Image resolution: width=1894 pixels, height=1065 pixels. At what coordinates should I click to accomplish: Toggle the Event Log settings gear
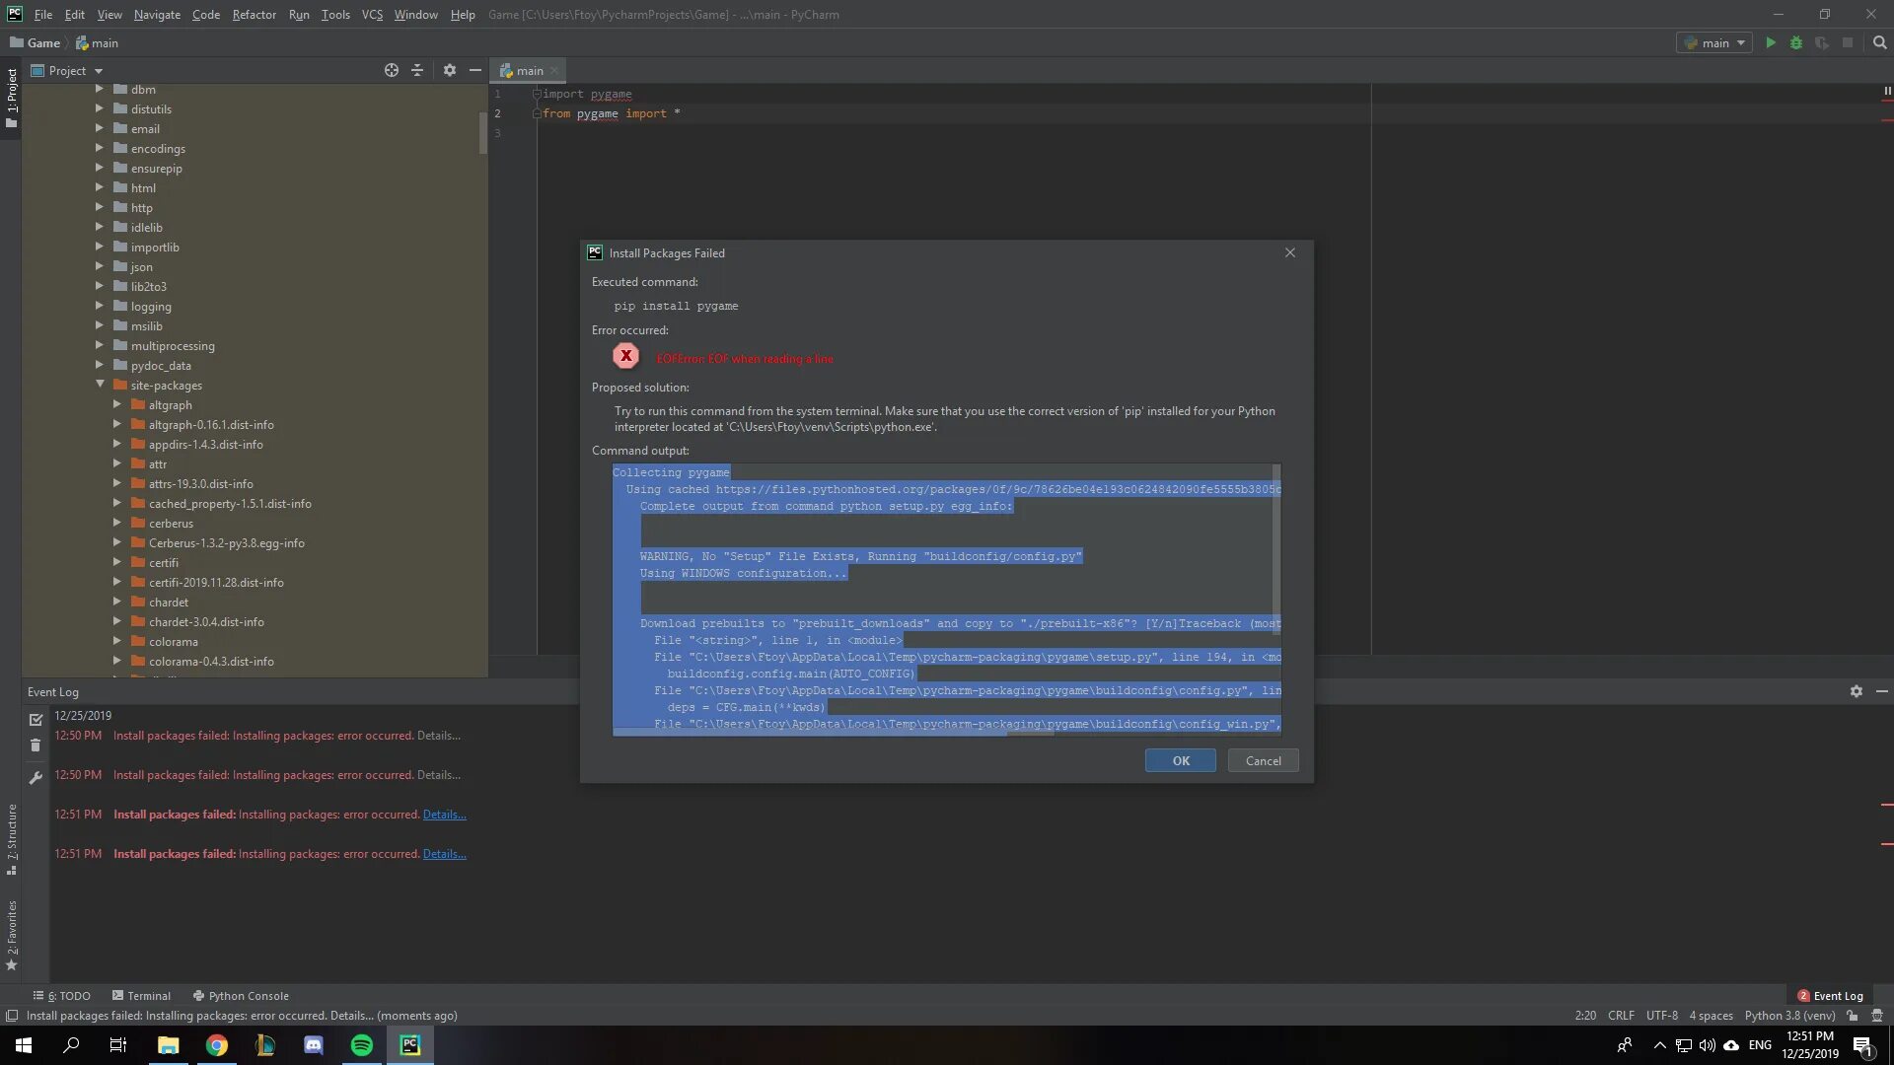[x=1857, y=690]
